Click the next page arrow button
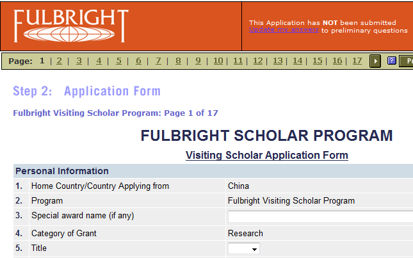Viewport: 413px width, 258px height. [x=376, y=61]
